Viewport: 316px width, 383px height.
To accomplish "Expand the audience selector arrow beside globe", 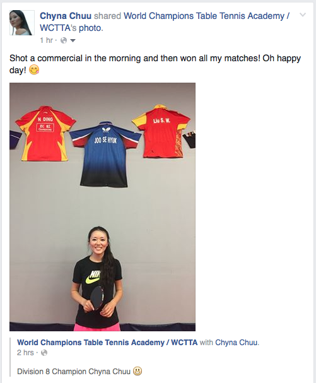I will tap(73, 40).
